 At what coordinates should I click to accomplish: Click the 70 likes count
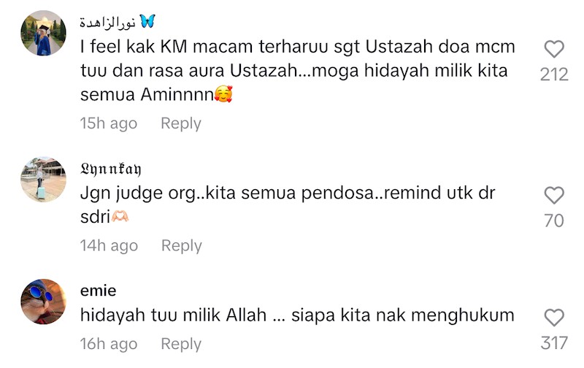point(554,221)
